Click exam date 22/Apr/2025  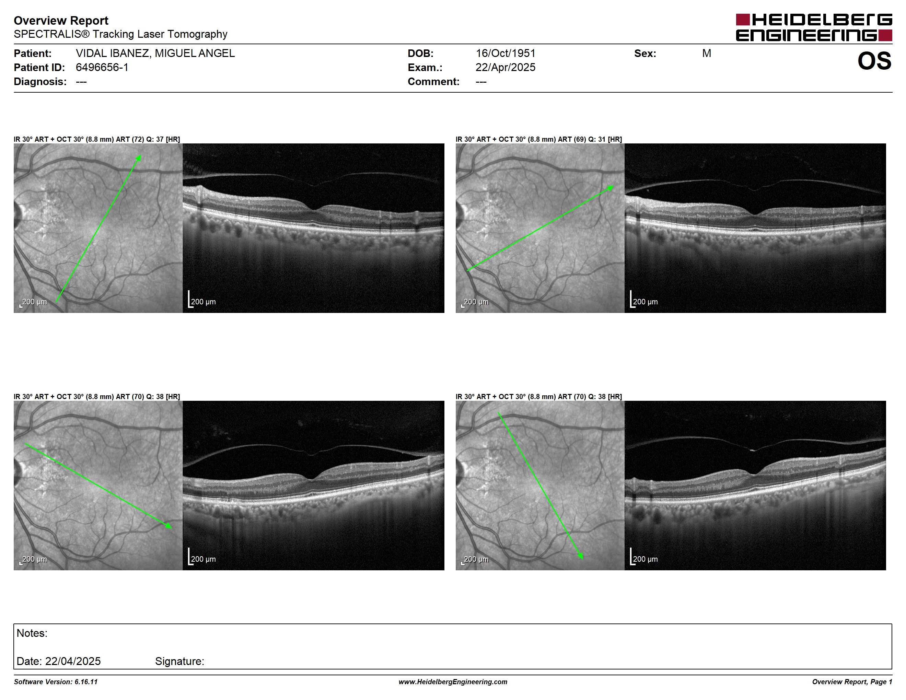[505, 67]
